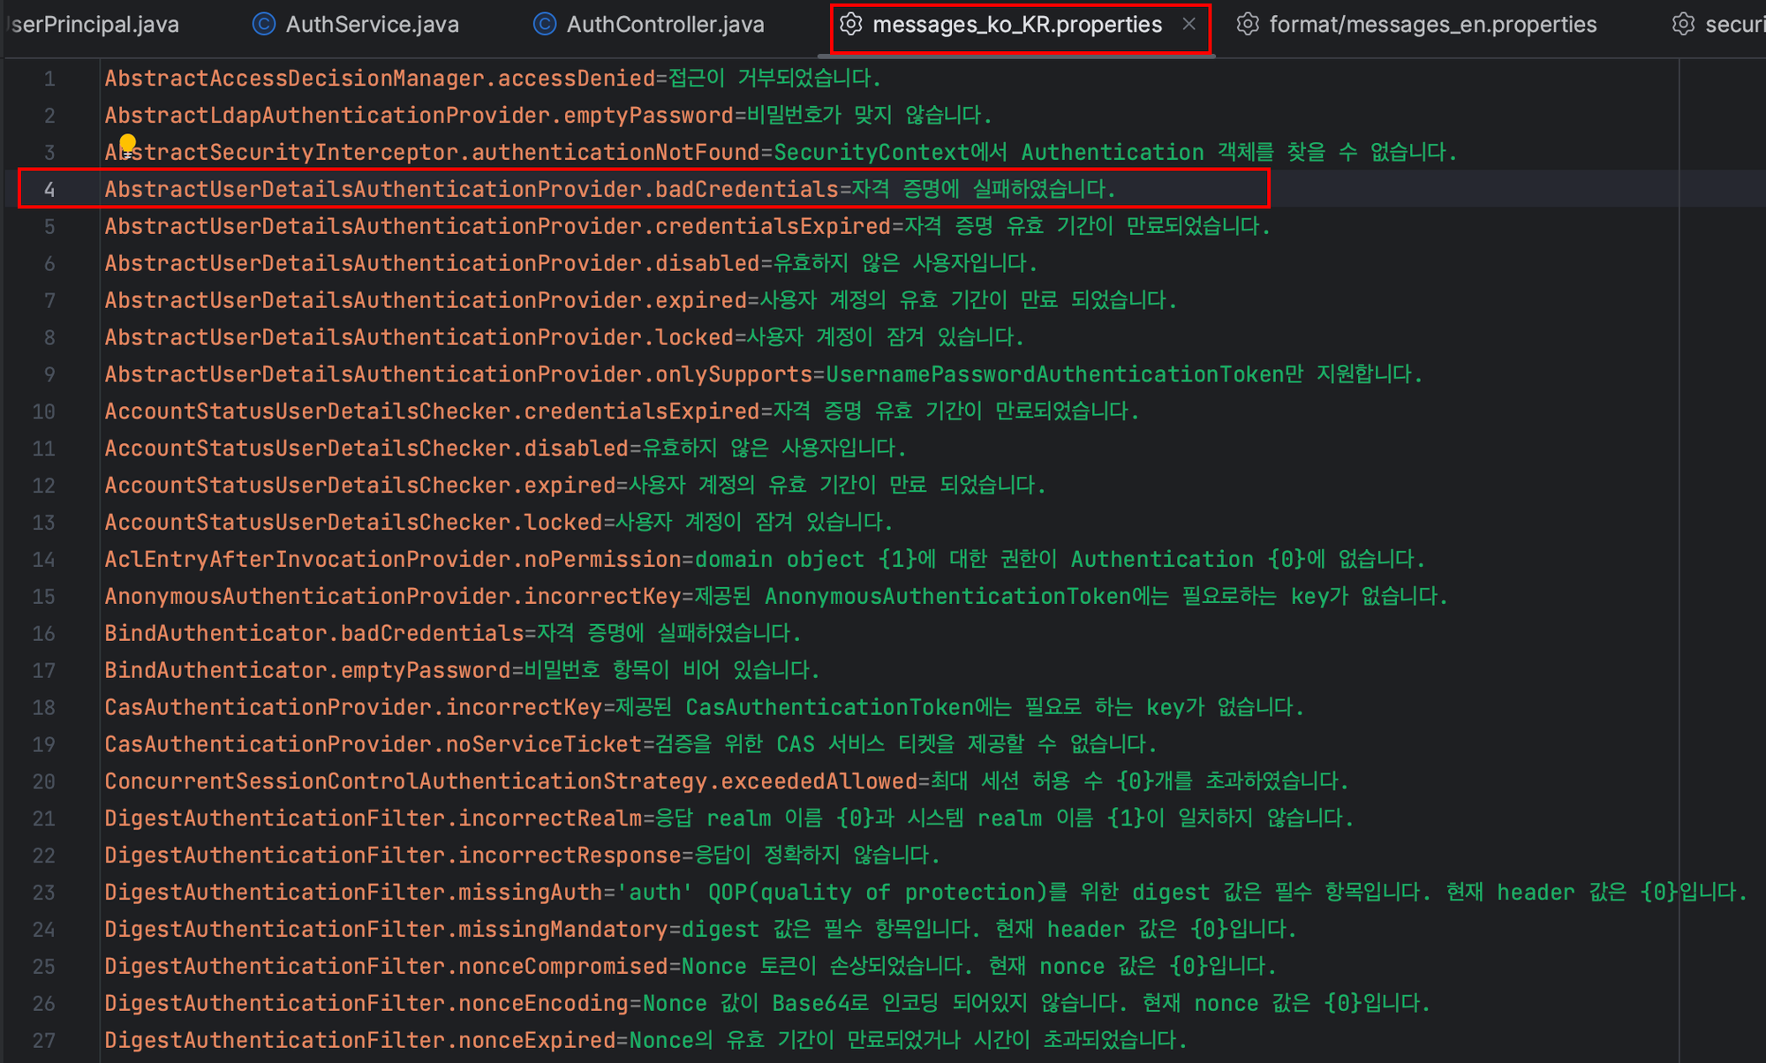Open the AuthController.java tab

pos(665,25)
